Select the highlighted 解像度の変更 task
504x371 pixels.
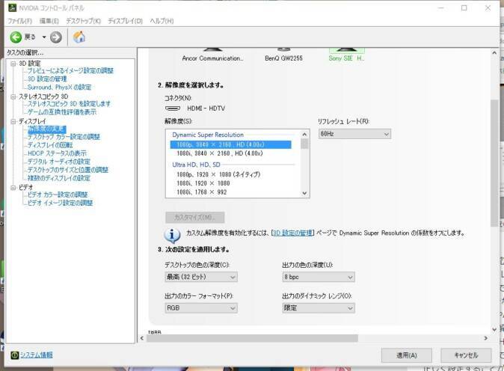click(47, 129)
